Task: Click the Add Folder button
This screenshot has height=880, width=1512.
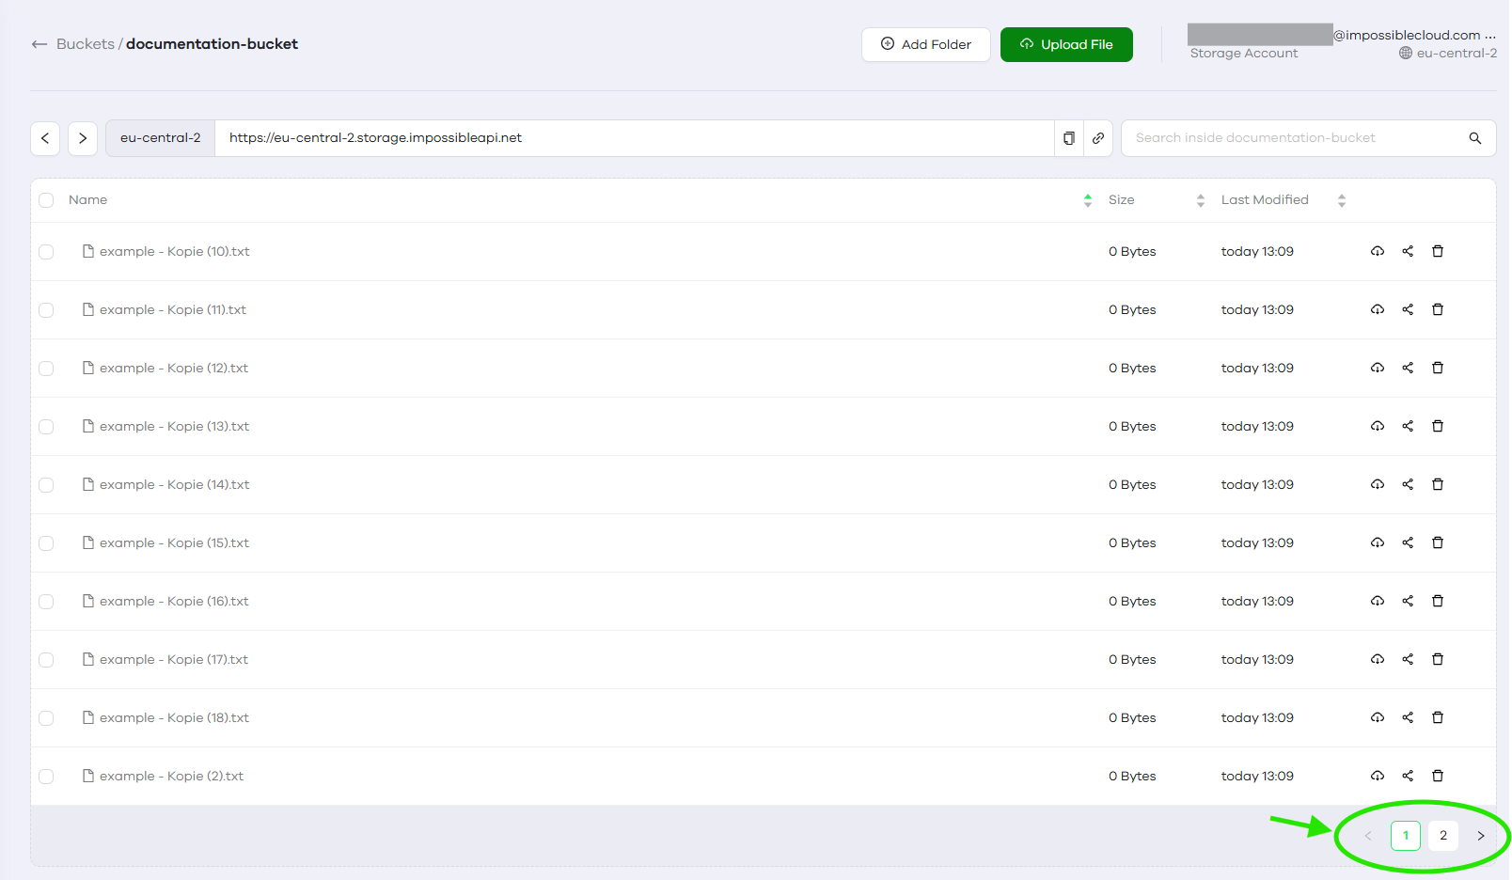Action: click(x=925, y=44)
